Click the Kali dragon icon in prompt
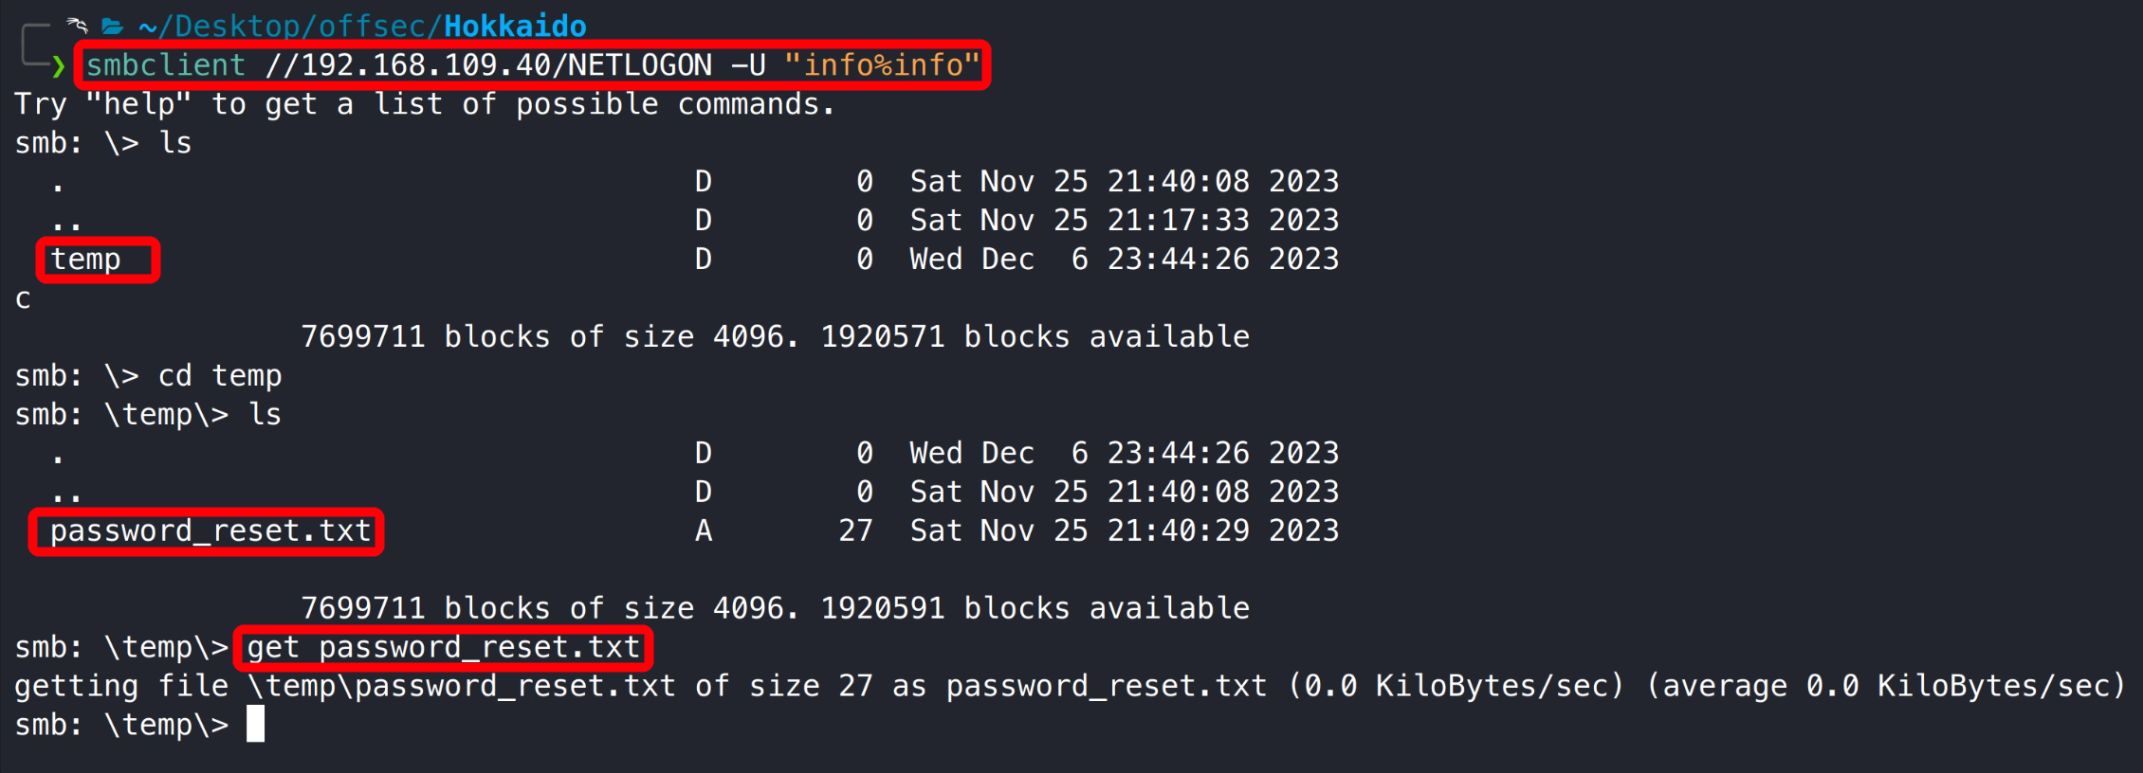This screenshot has width=2143, height=773. pyautogui.click(x=78, y=25)
